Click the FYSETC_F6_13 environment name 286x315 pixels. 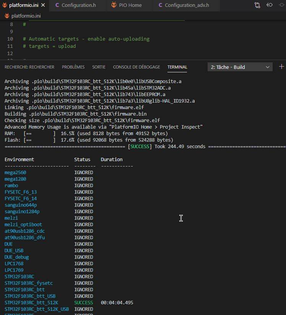coord(21,192)
